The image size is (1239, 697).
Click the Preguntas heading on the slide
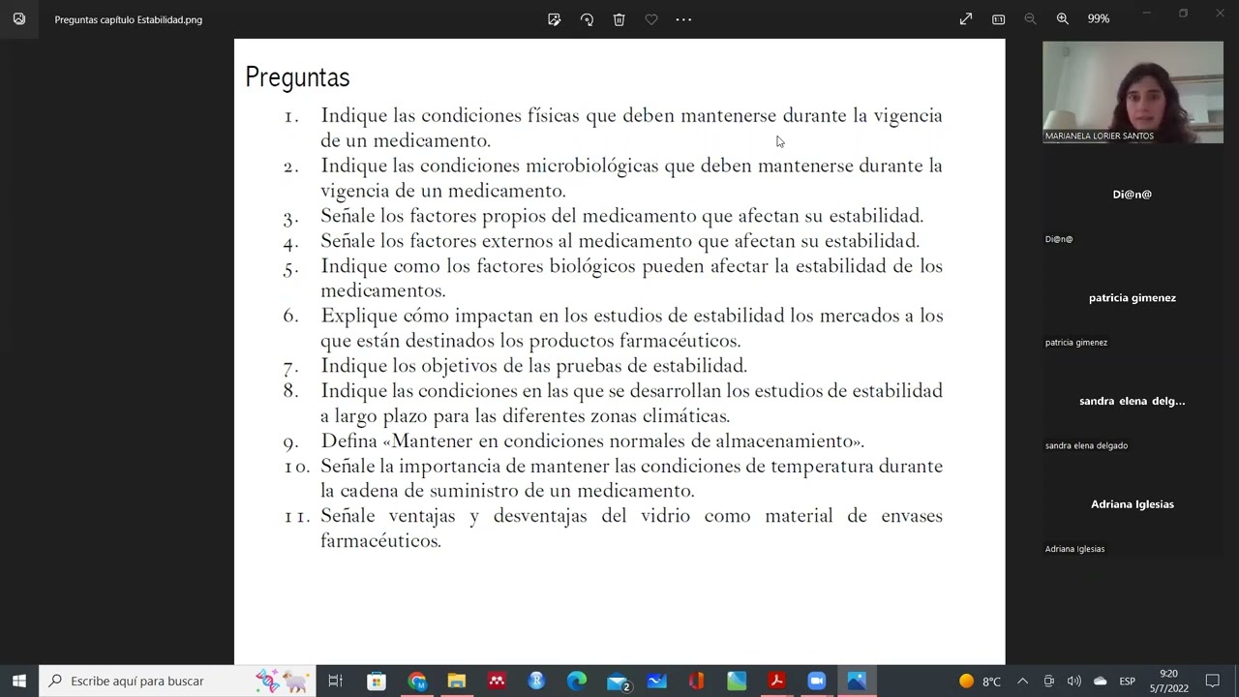(x=297, y=77)
